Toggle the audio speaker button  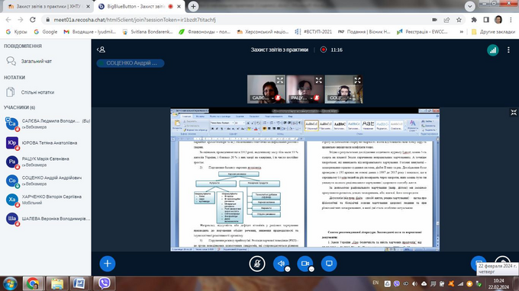pos(281,264)
